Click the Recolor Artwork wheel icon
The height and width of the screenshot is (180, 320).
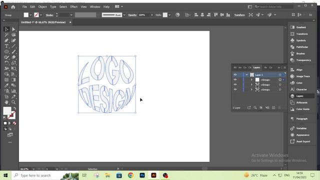[177, 15]
